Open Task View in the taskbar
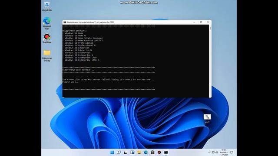Viewport: 278px width, 156px height. point(126,153)
